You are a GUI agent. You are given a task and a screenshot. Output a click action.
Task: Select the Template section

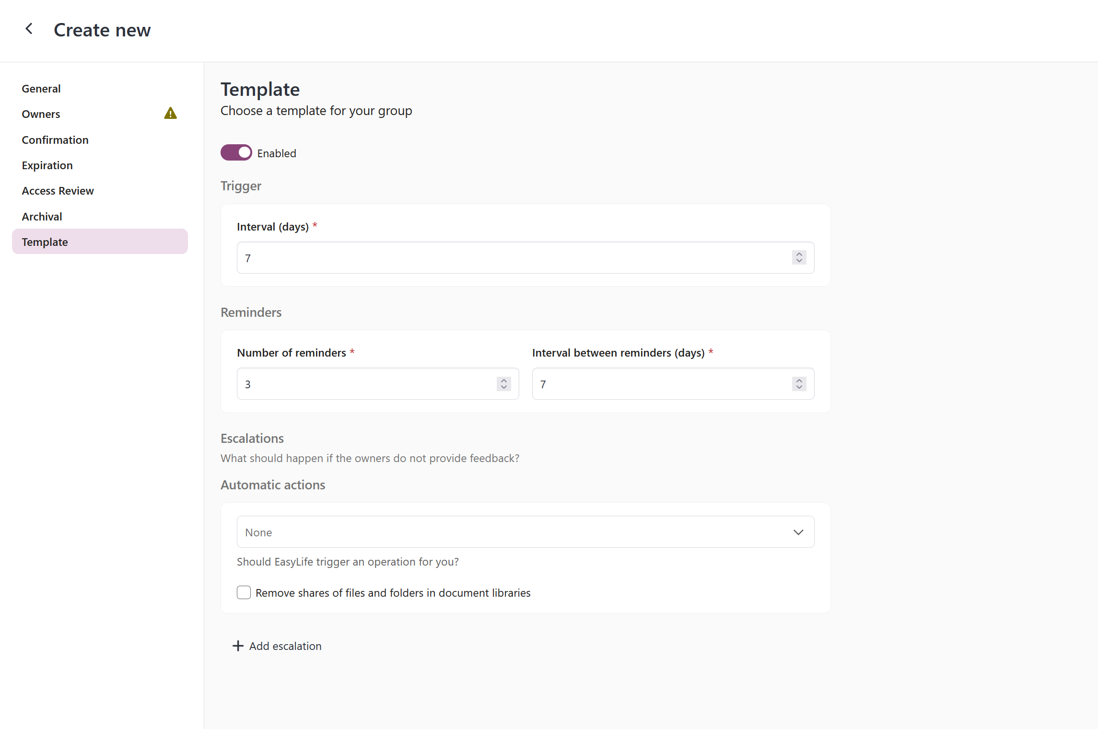45,242
